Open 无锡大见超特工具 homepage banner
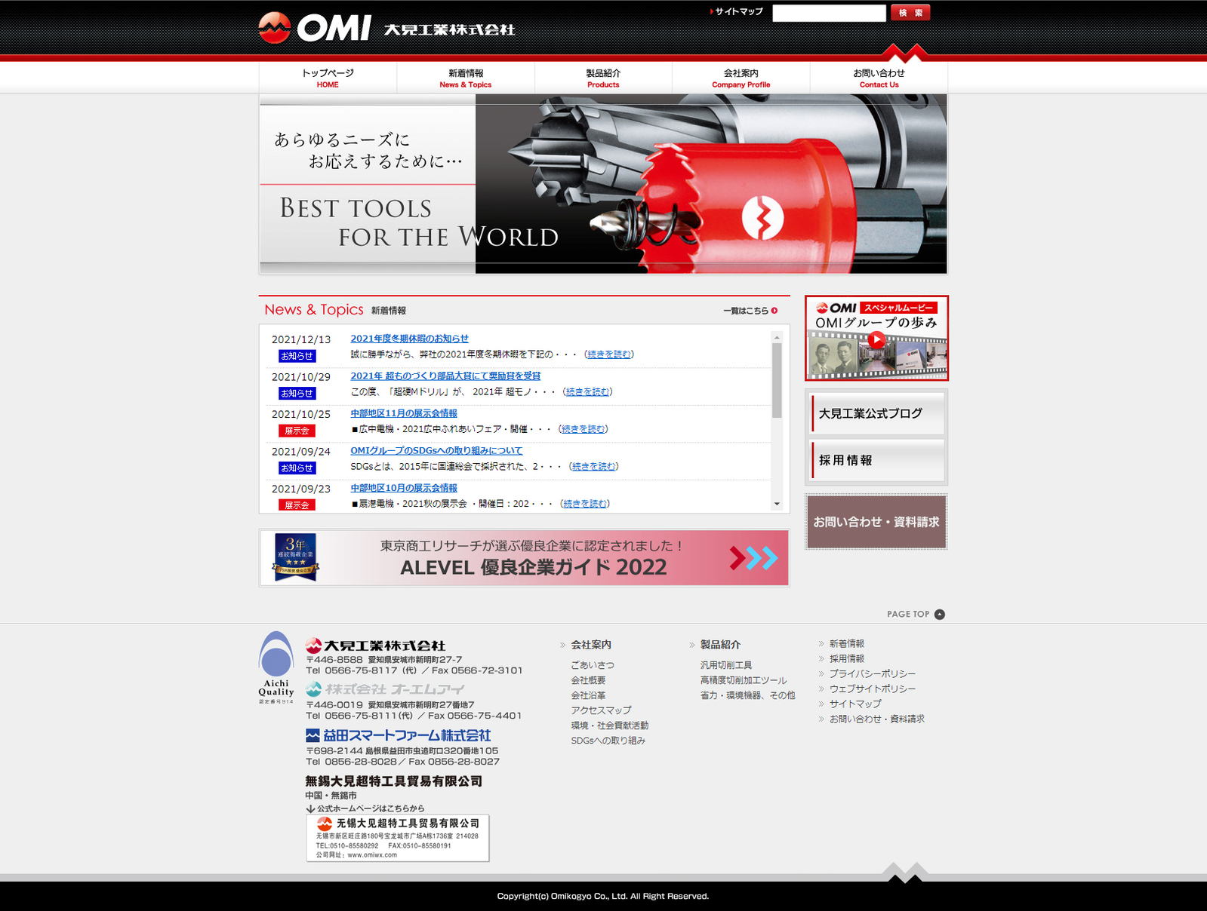1207x911 pixels. (398, 838)
